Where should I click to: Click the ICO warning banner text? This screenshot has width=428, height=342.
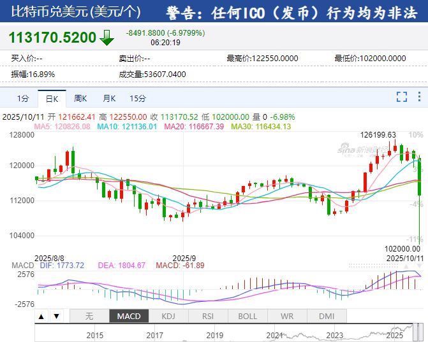point(293,11)
